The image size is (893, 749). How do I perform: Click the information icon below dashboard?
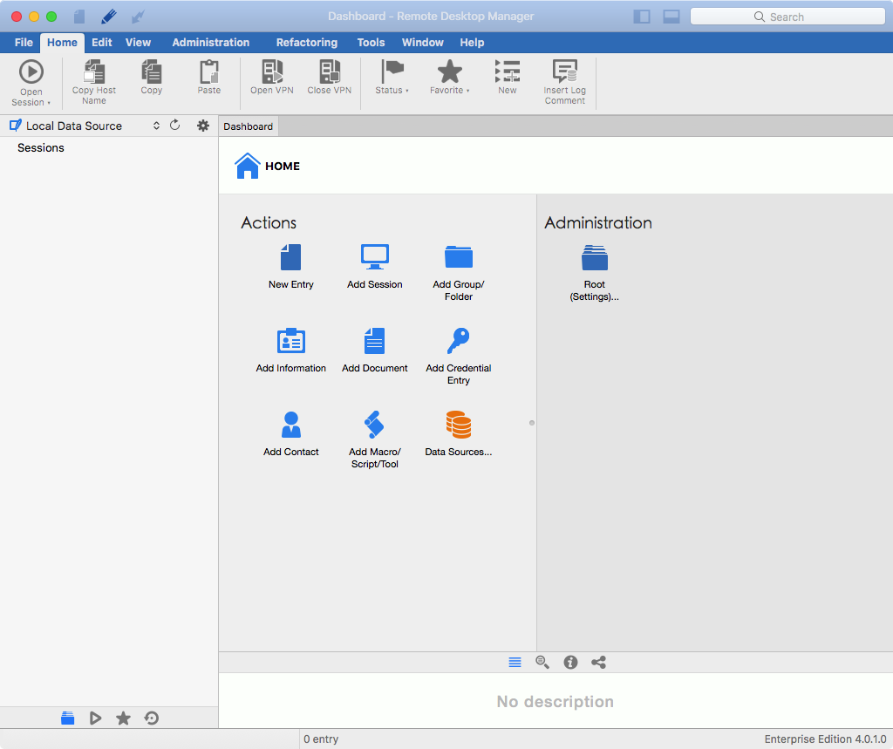[x=570, y=663]
